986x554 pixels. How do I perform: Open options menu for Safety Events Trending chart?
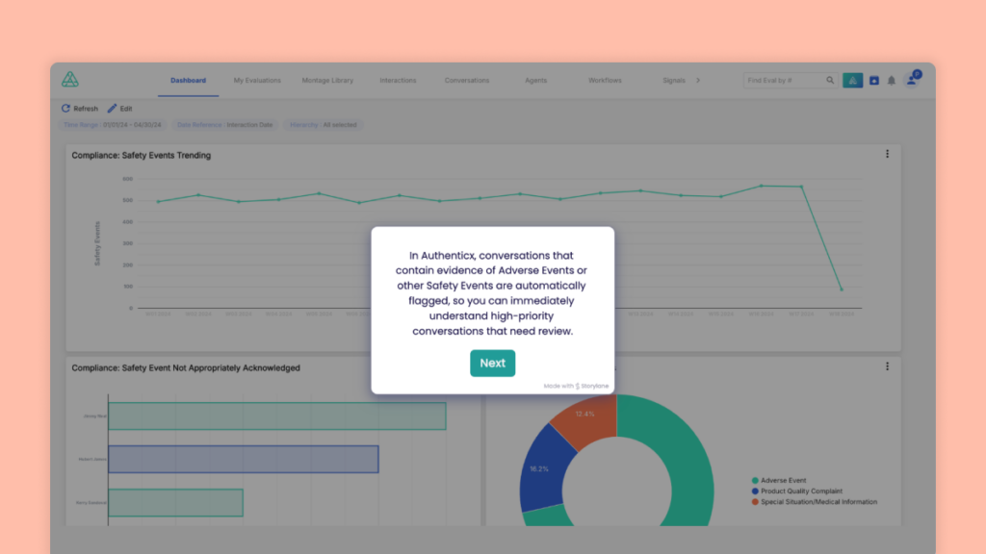pyautogui.click(x=887, y=154)
